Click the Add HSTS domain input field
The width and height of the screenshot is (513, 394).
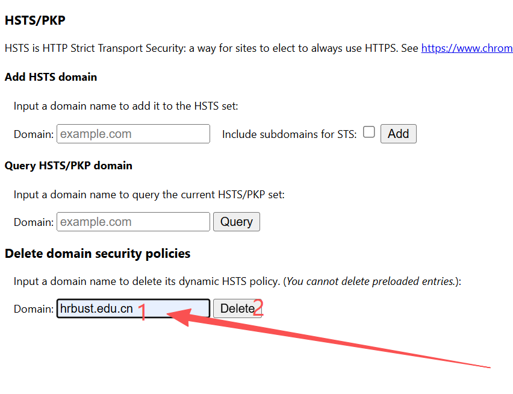[x=133, y=134]
